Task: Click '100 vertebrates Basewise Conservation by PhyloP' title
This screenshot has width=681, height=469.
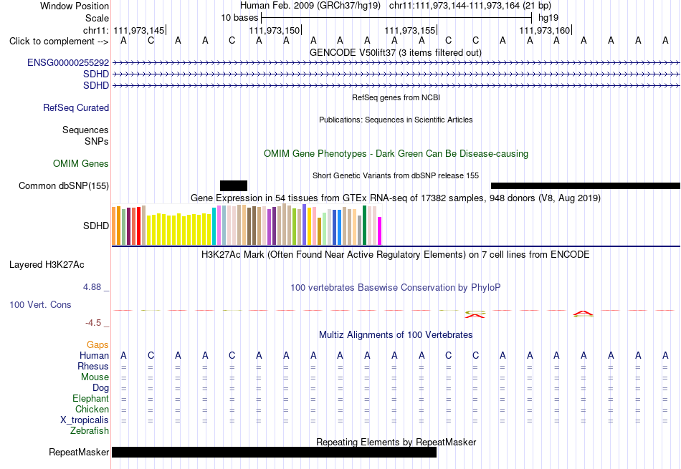Action: 396,288
